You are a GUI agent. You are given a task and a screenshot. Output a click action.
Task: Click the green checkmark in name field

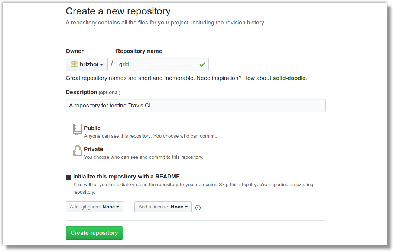(x=202, y=64)
